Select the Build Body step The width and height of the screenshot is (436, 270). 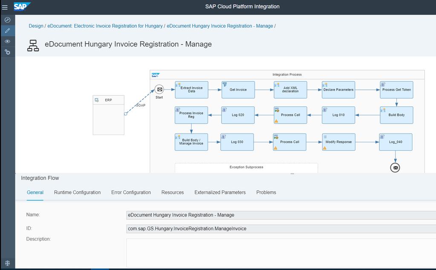pyautogui.click(x=396, y=115)
